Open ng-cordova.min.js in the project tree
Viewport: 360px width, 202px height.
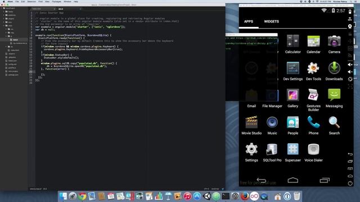20,43
